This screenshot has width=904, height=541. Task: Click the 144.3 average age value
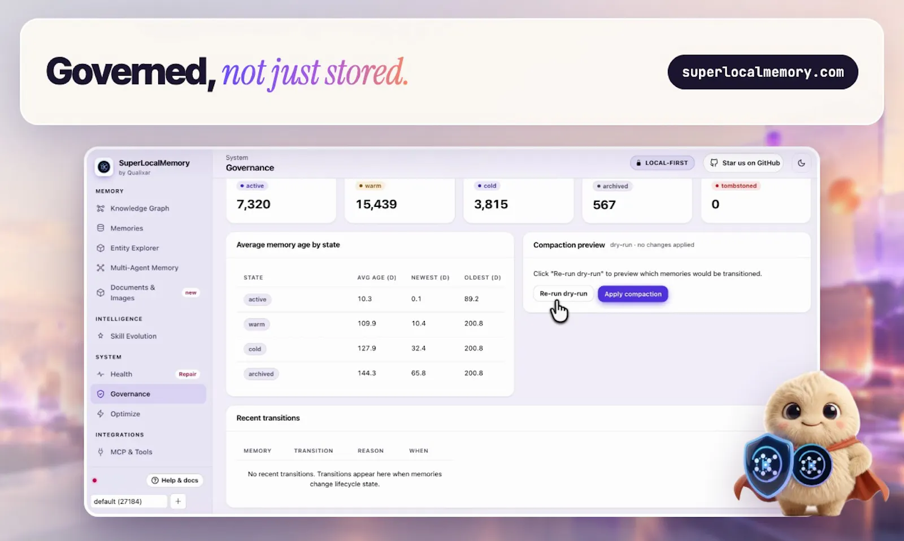click(x=367, y=373)
